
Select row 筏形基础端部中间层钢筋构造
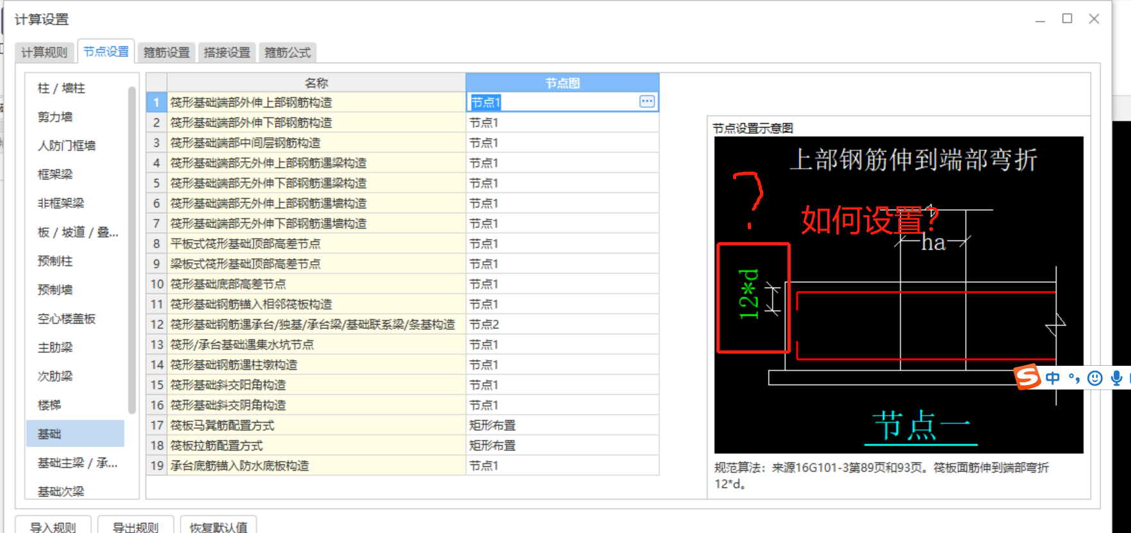coord(316,143)
